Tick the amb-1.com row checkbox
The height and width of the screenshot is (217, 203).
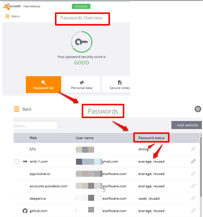coord(17,161)
